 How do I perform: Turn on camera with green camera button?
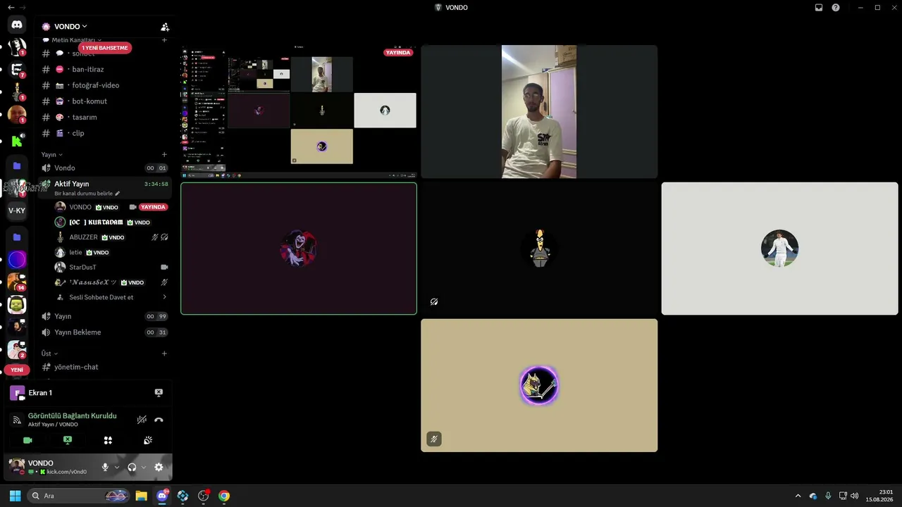pos(27,440)
